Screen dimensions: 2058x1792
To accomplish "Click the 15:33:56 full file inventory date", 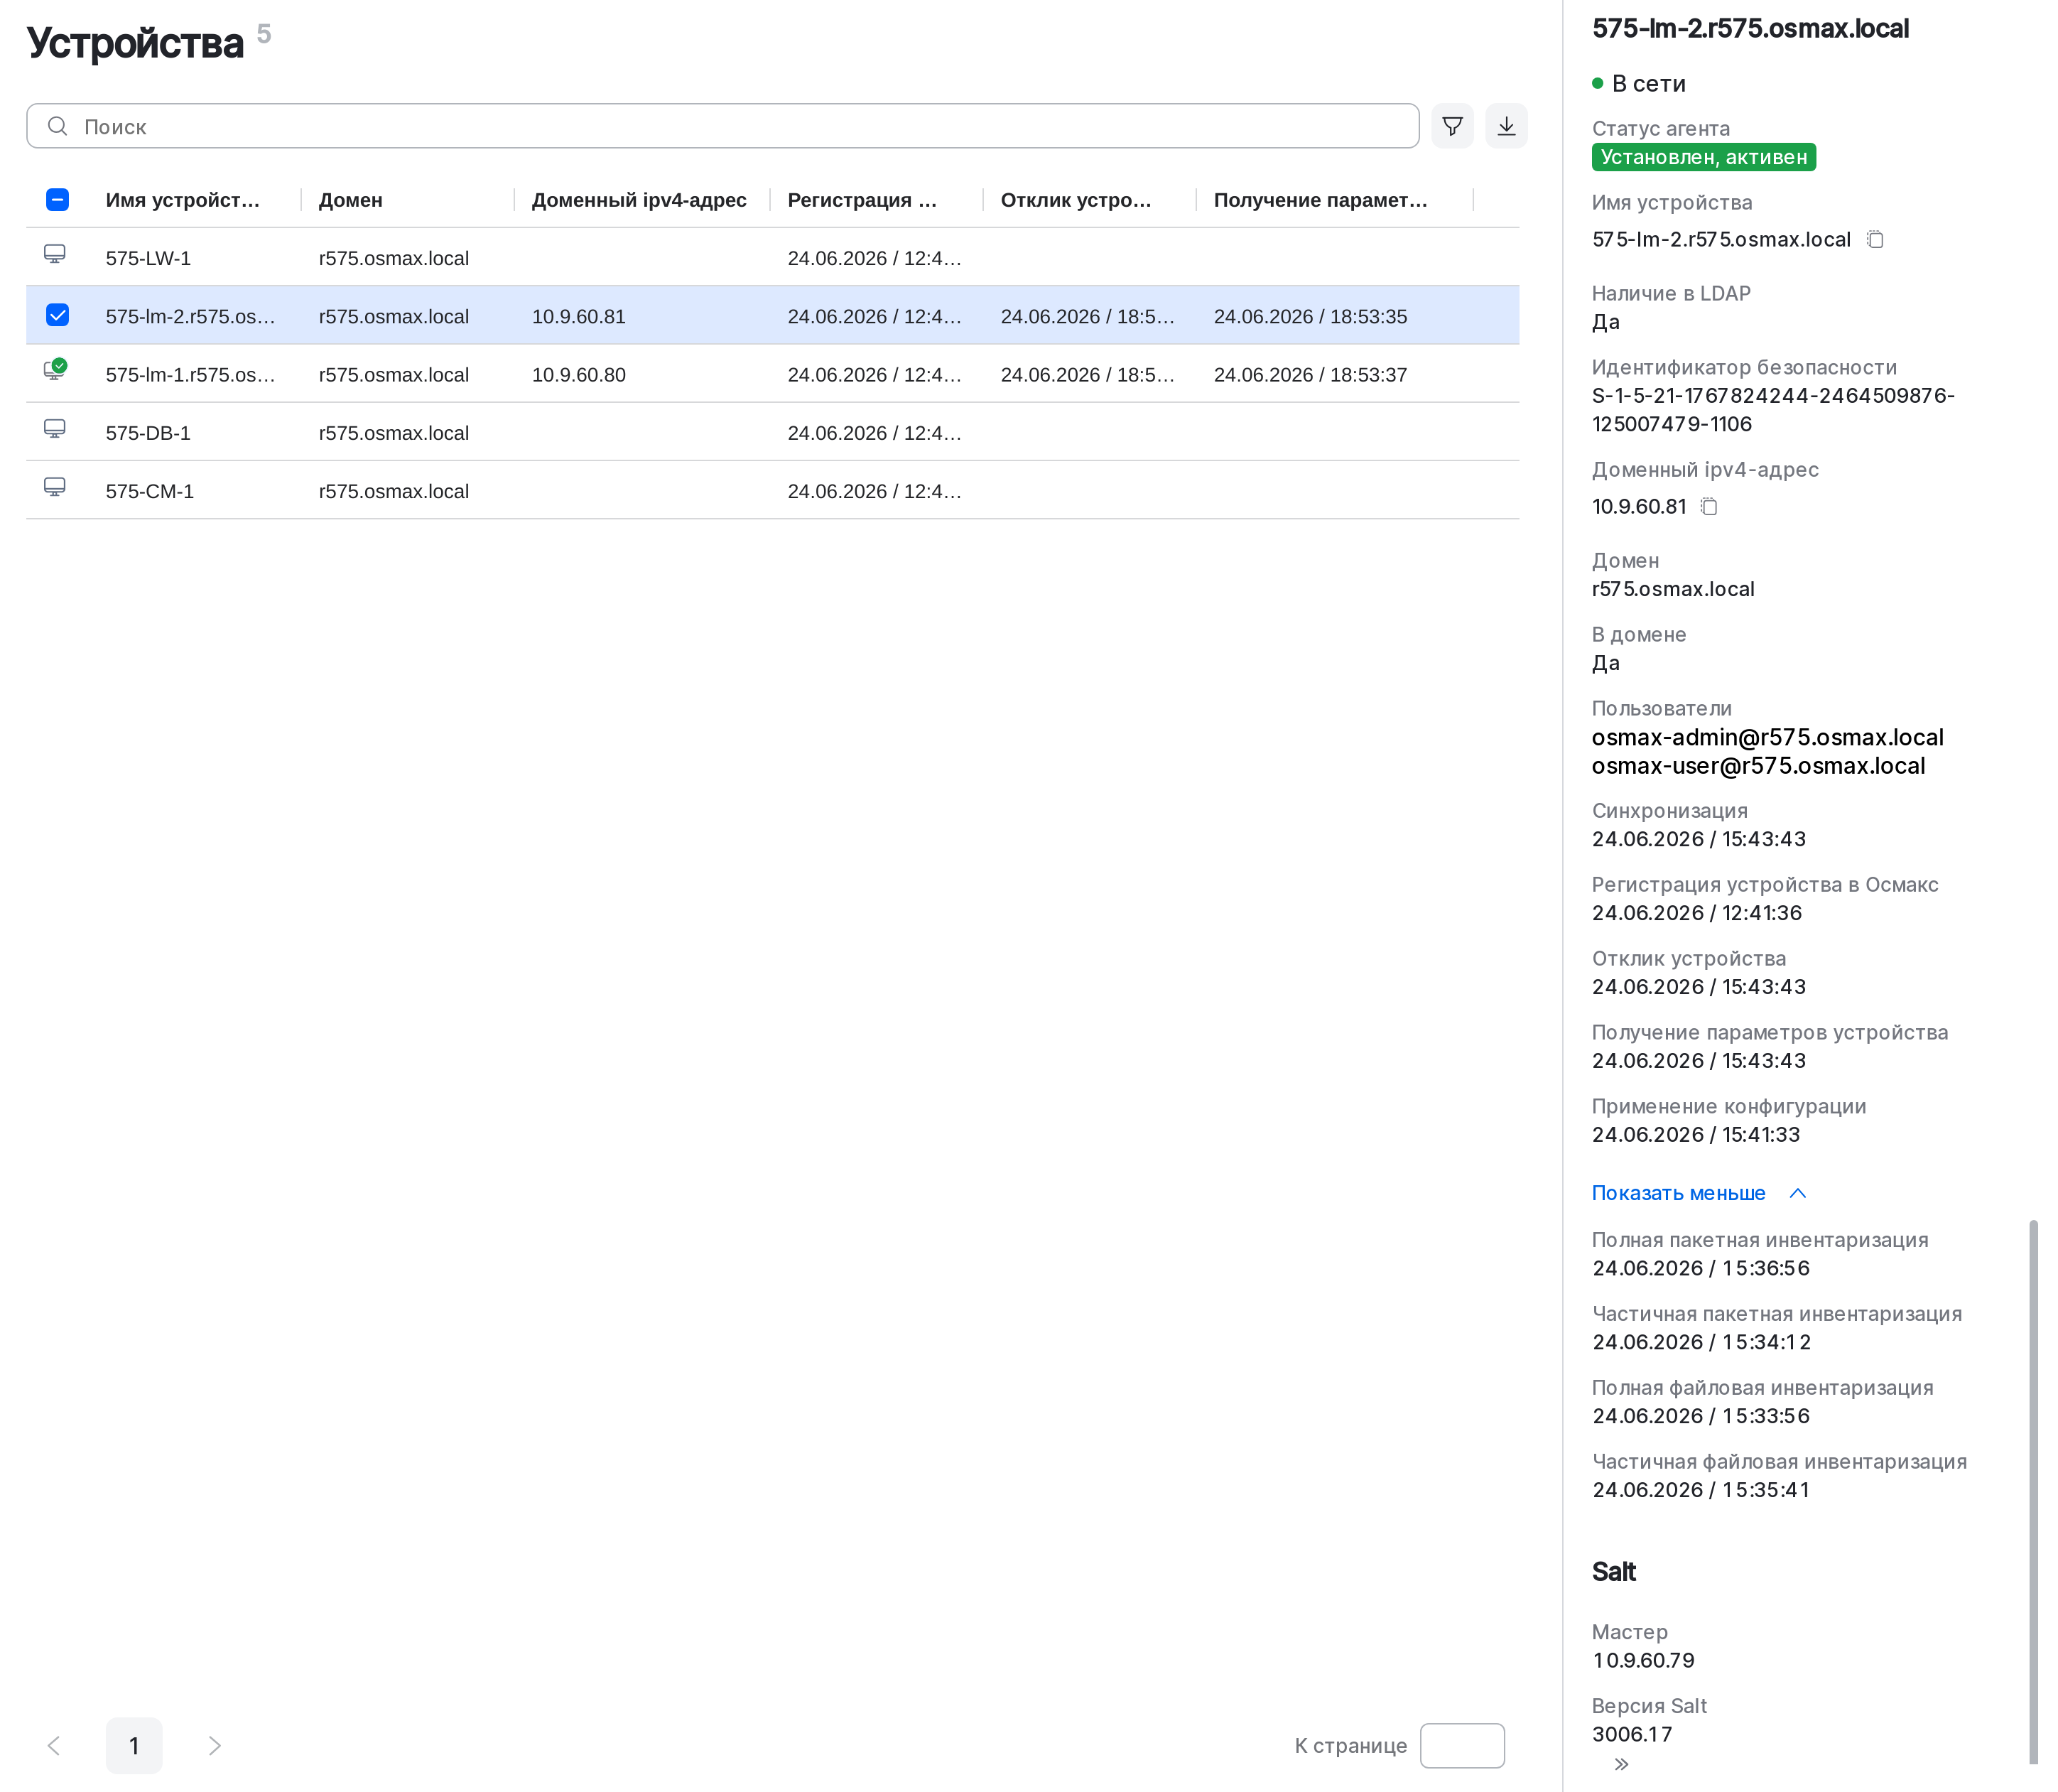I will pyautogui.click(x=1700, y=1416).
